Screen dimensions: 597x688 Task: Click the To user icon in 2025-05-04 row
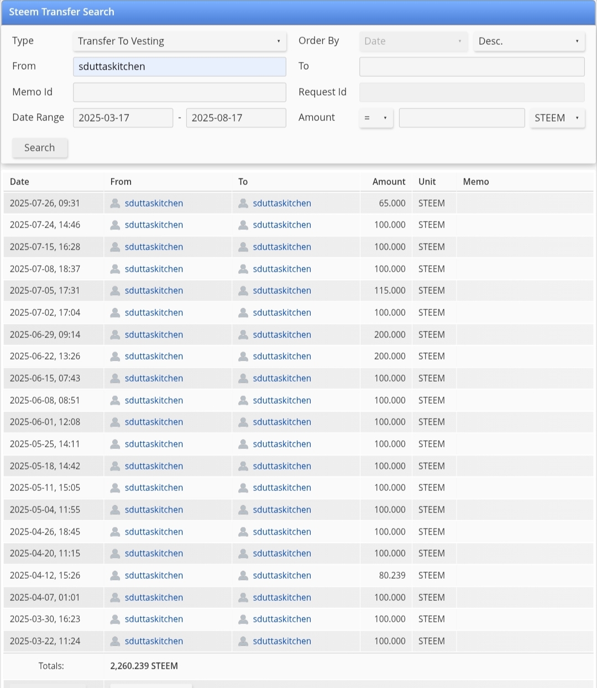coord(243,510)
